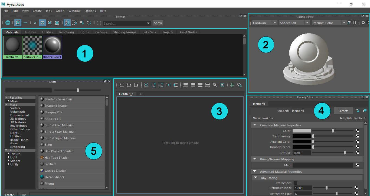Switch Browser to icon view mode
The height and width of the screenshot is (196, 370).
tap(18, 23)
